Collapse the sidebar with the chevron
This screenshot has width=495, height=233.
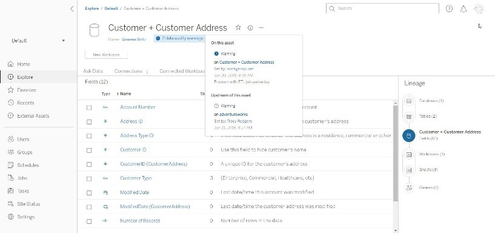click(x=71, y=9)
